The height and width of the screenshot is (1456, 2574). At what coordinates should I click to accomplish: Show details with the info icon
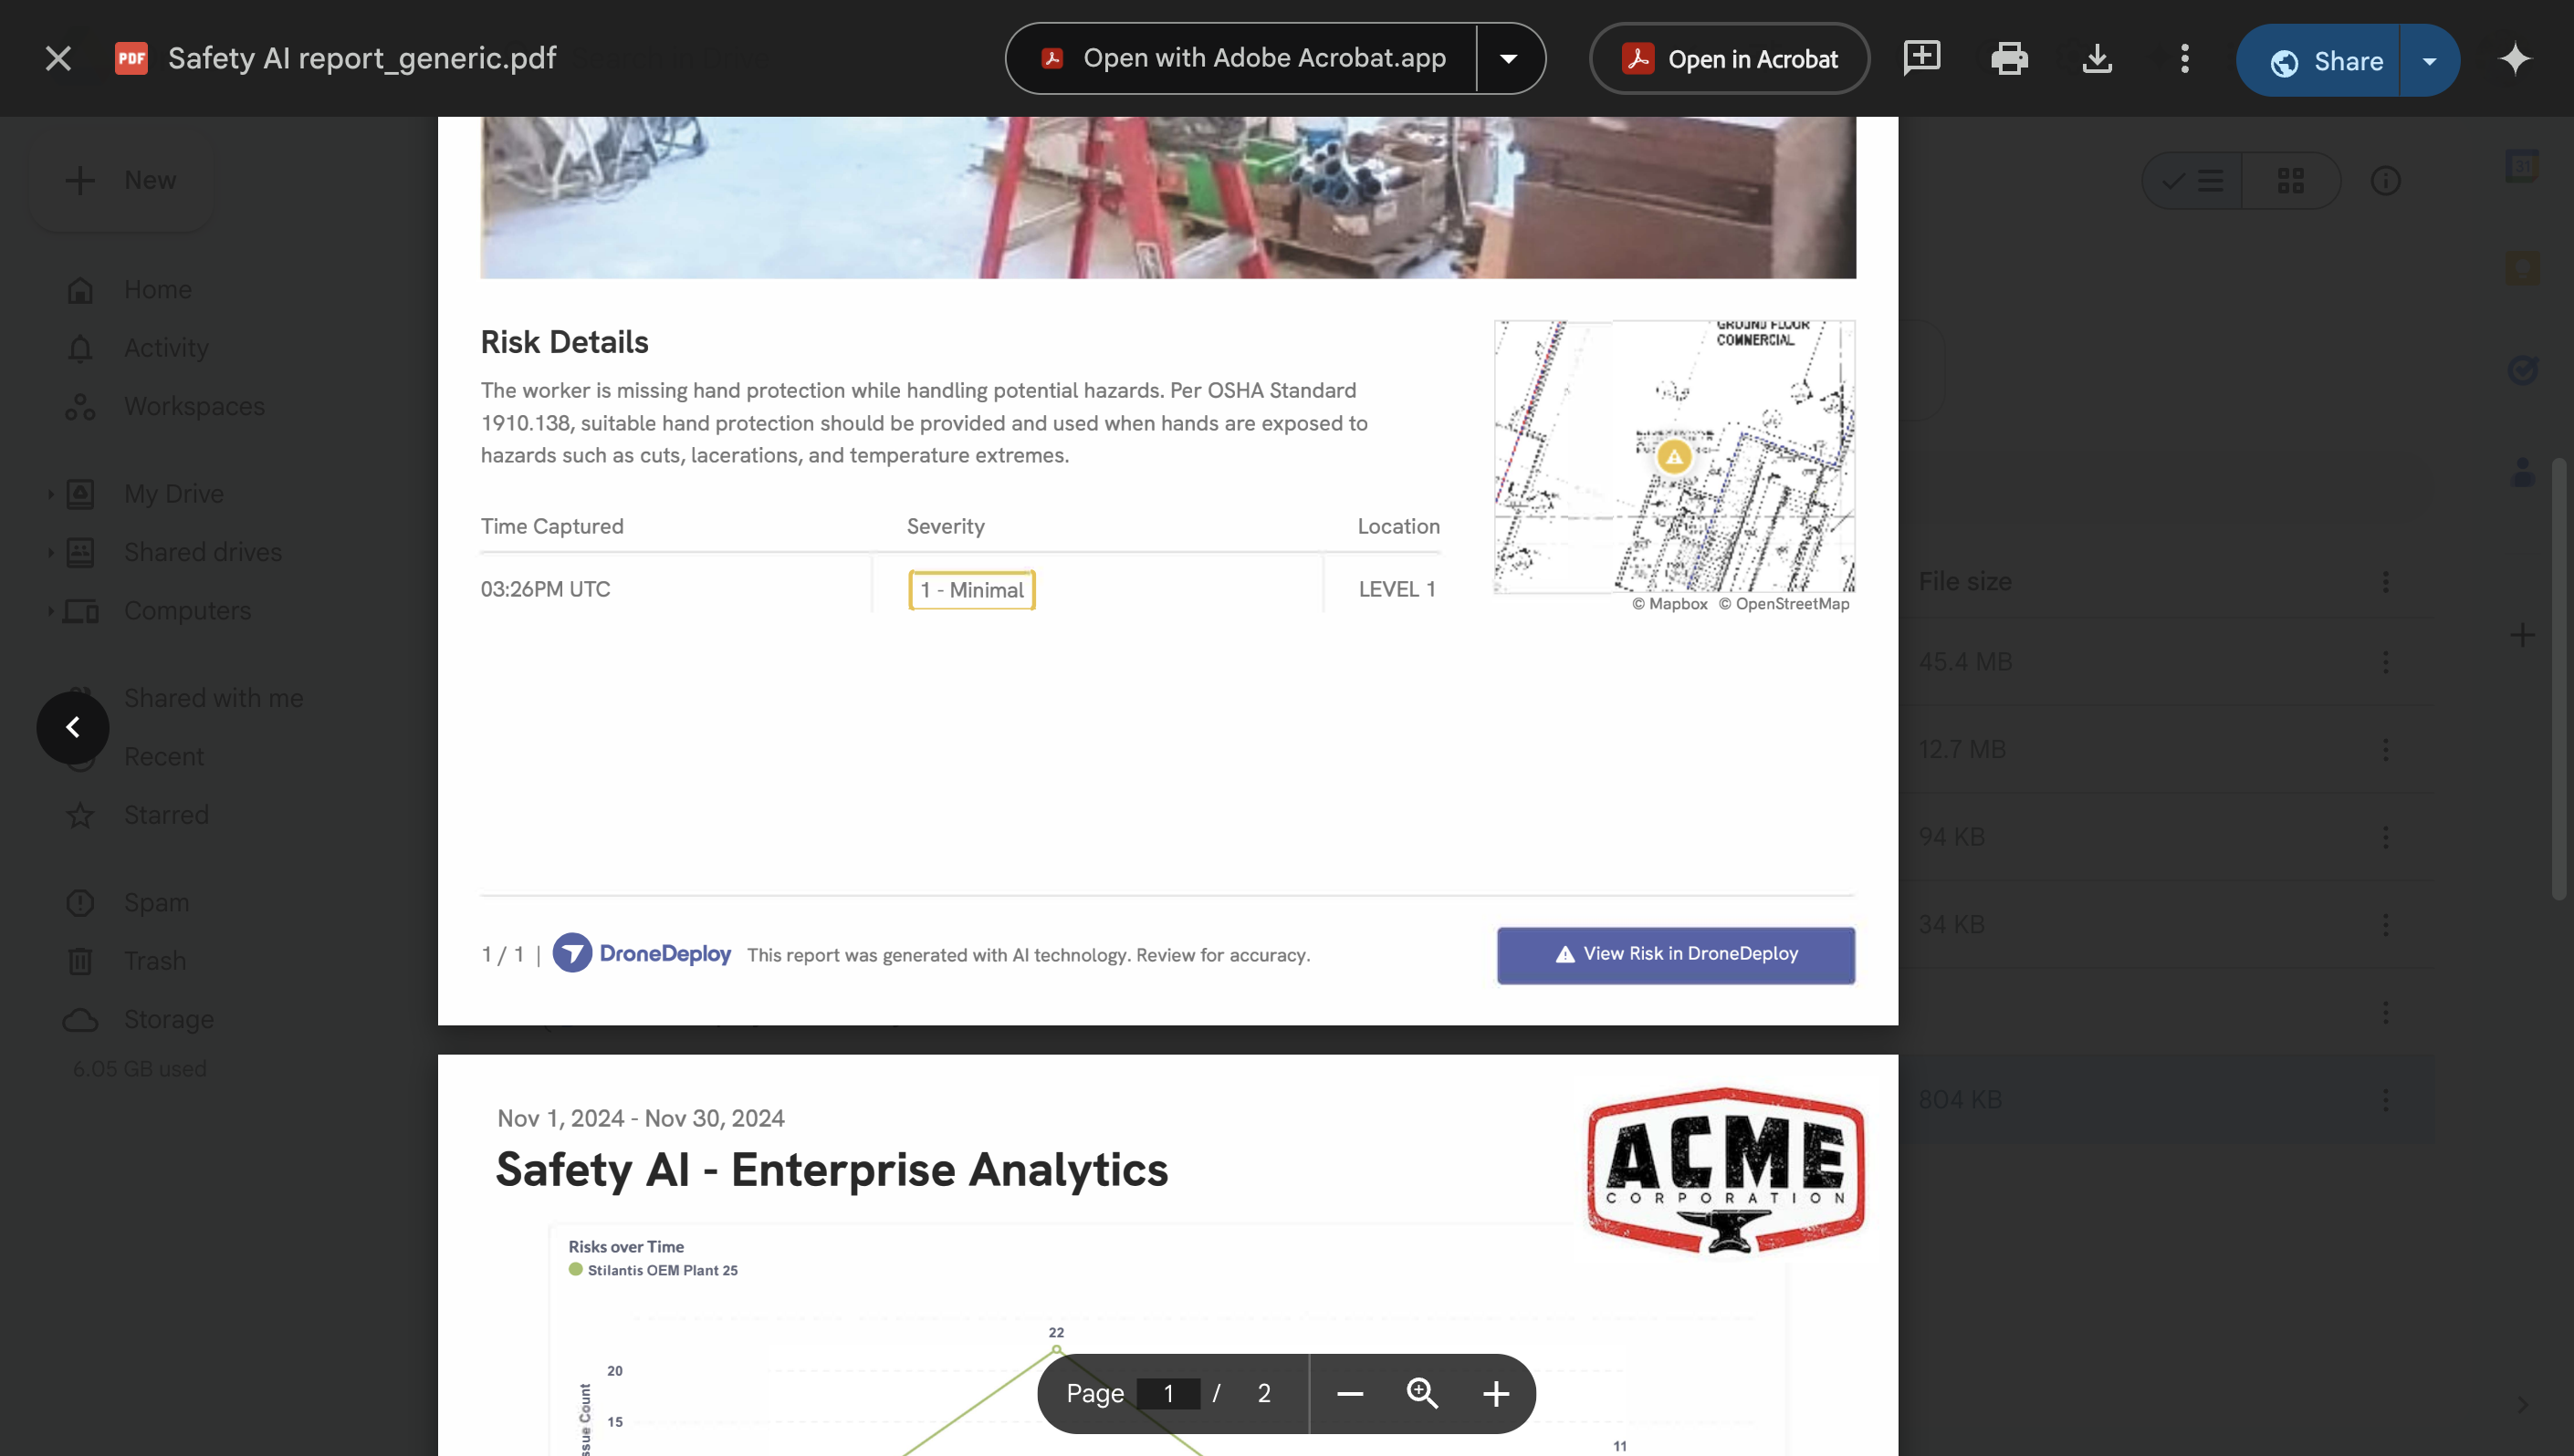point(2386,181)
